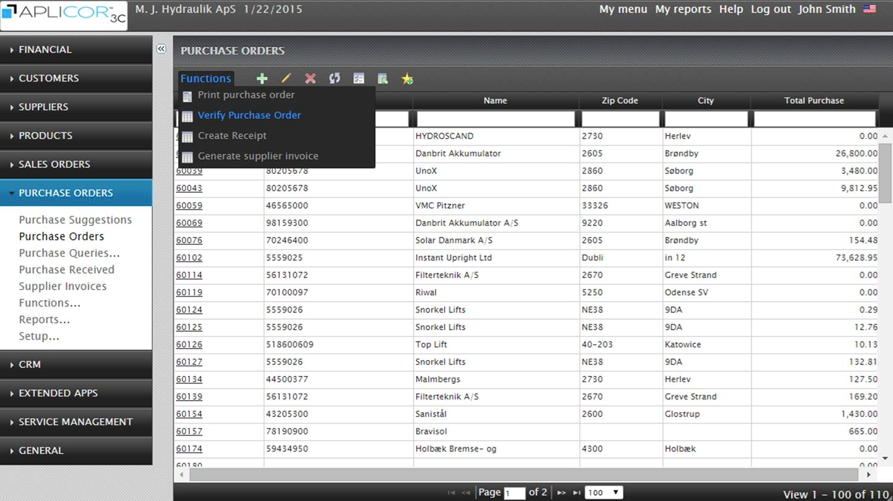This screenshot has height=501, width=893.
Task: Go to previous page arrow icon
Action: pos(466,493)
